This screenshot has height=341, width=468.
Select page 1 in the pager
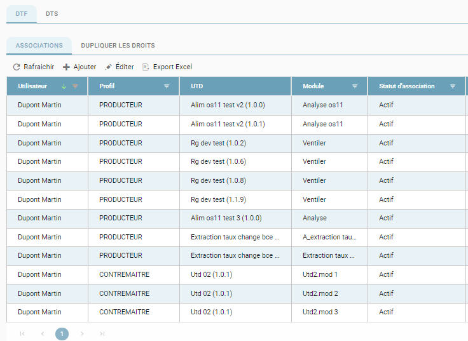[x=62, y=333]
